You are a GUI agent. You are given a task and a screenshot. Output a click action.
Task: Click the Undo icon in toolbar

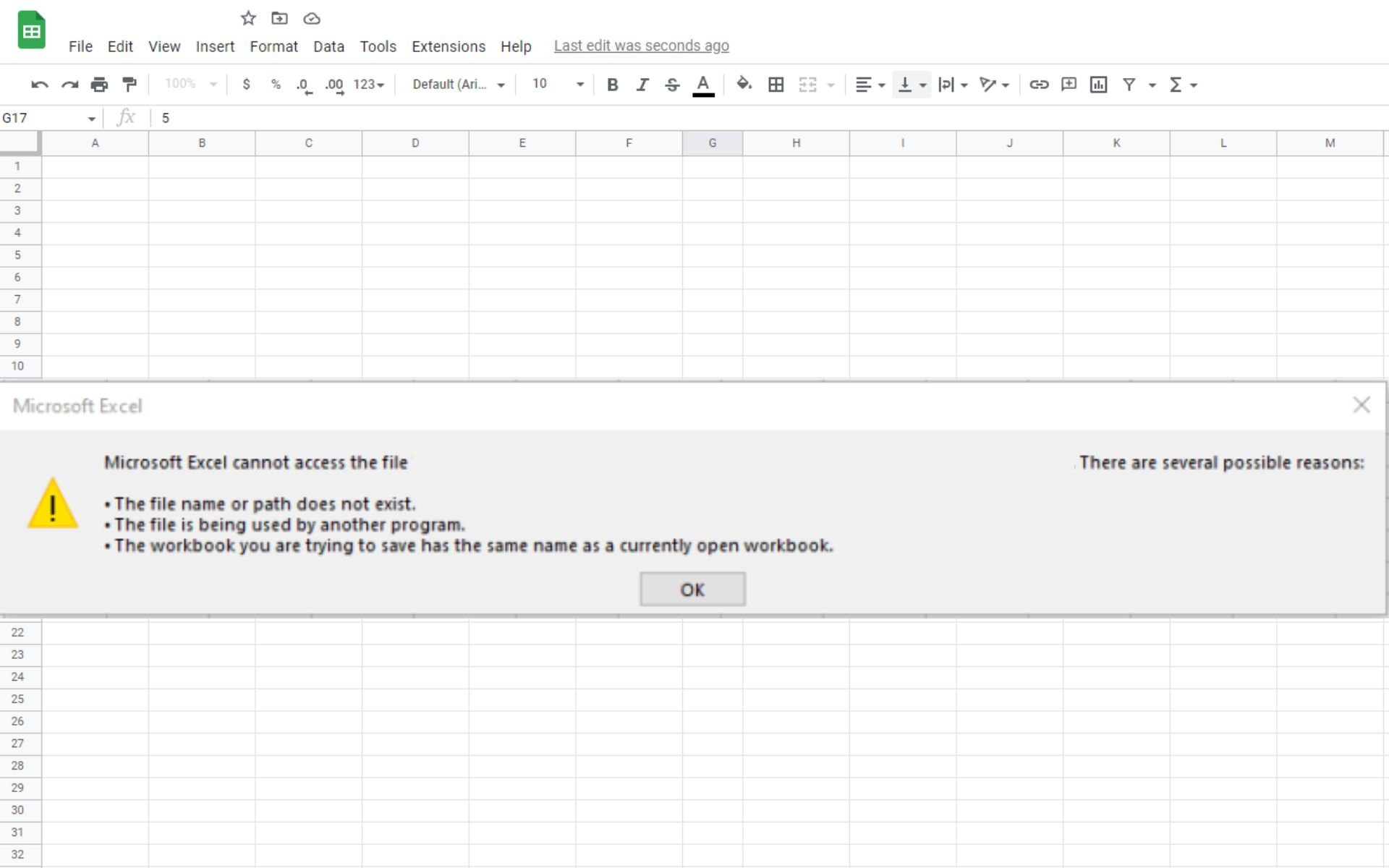coord(38,85)
